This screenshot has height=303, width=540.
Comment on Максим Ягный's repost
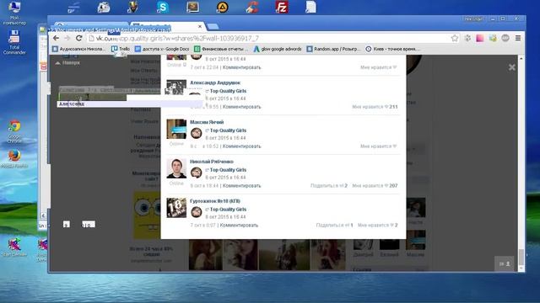[242, 146]
